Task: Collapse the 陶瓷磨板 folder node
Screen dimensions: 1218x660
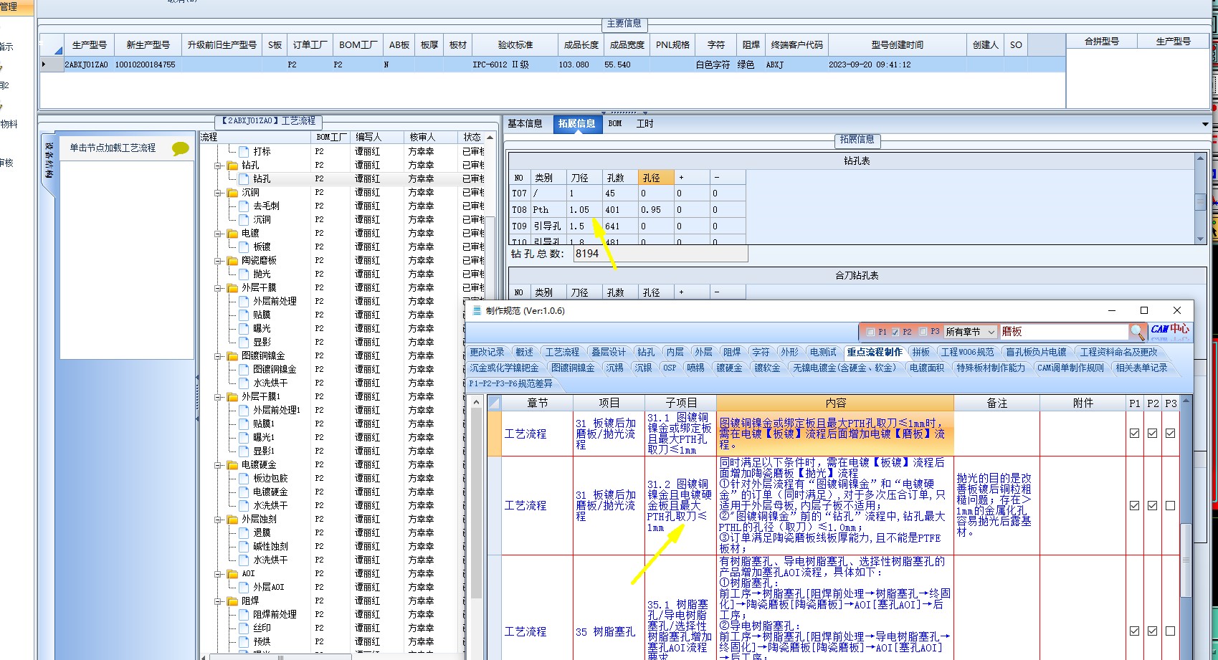Action: pyautogui.click(x=218, y=261)
